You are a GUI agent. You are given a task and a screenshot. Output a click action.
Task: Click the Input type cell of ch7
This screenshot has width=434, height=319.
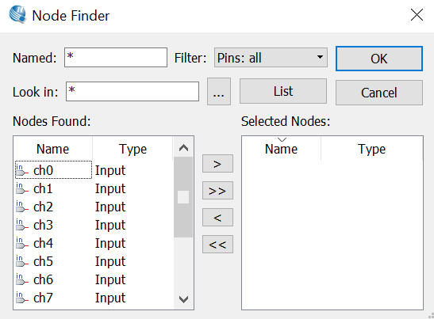point(110,298)
